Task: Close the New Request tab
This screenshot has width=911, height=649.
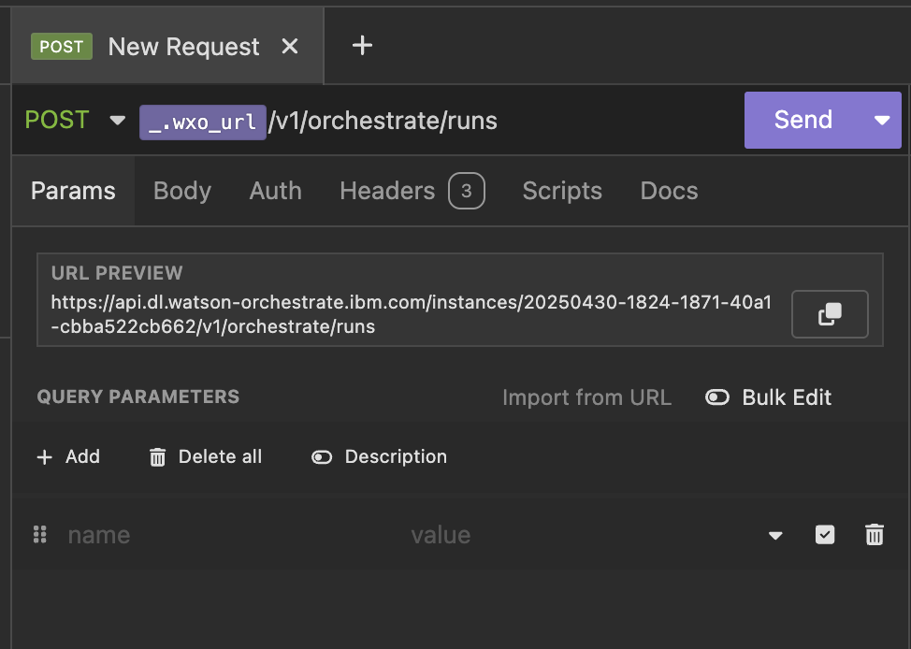Action: [x=289, y=46]
